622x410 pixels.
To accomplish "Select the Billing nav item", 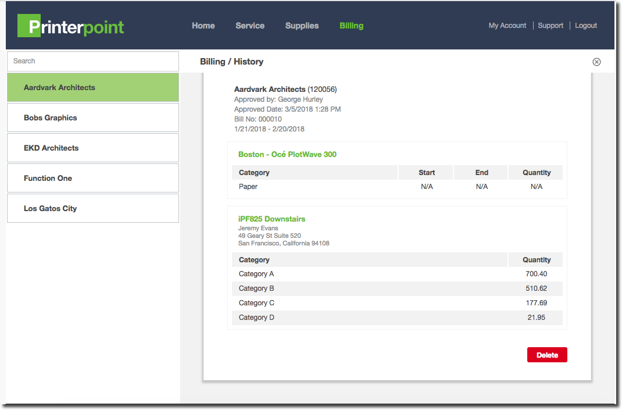I will [351, 26].
